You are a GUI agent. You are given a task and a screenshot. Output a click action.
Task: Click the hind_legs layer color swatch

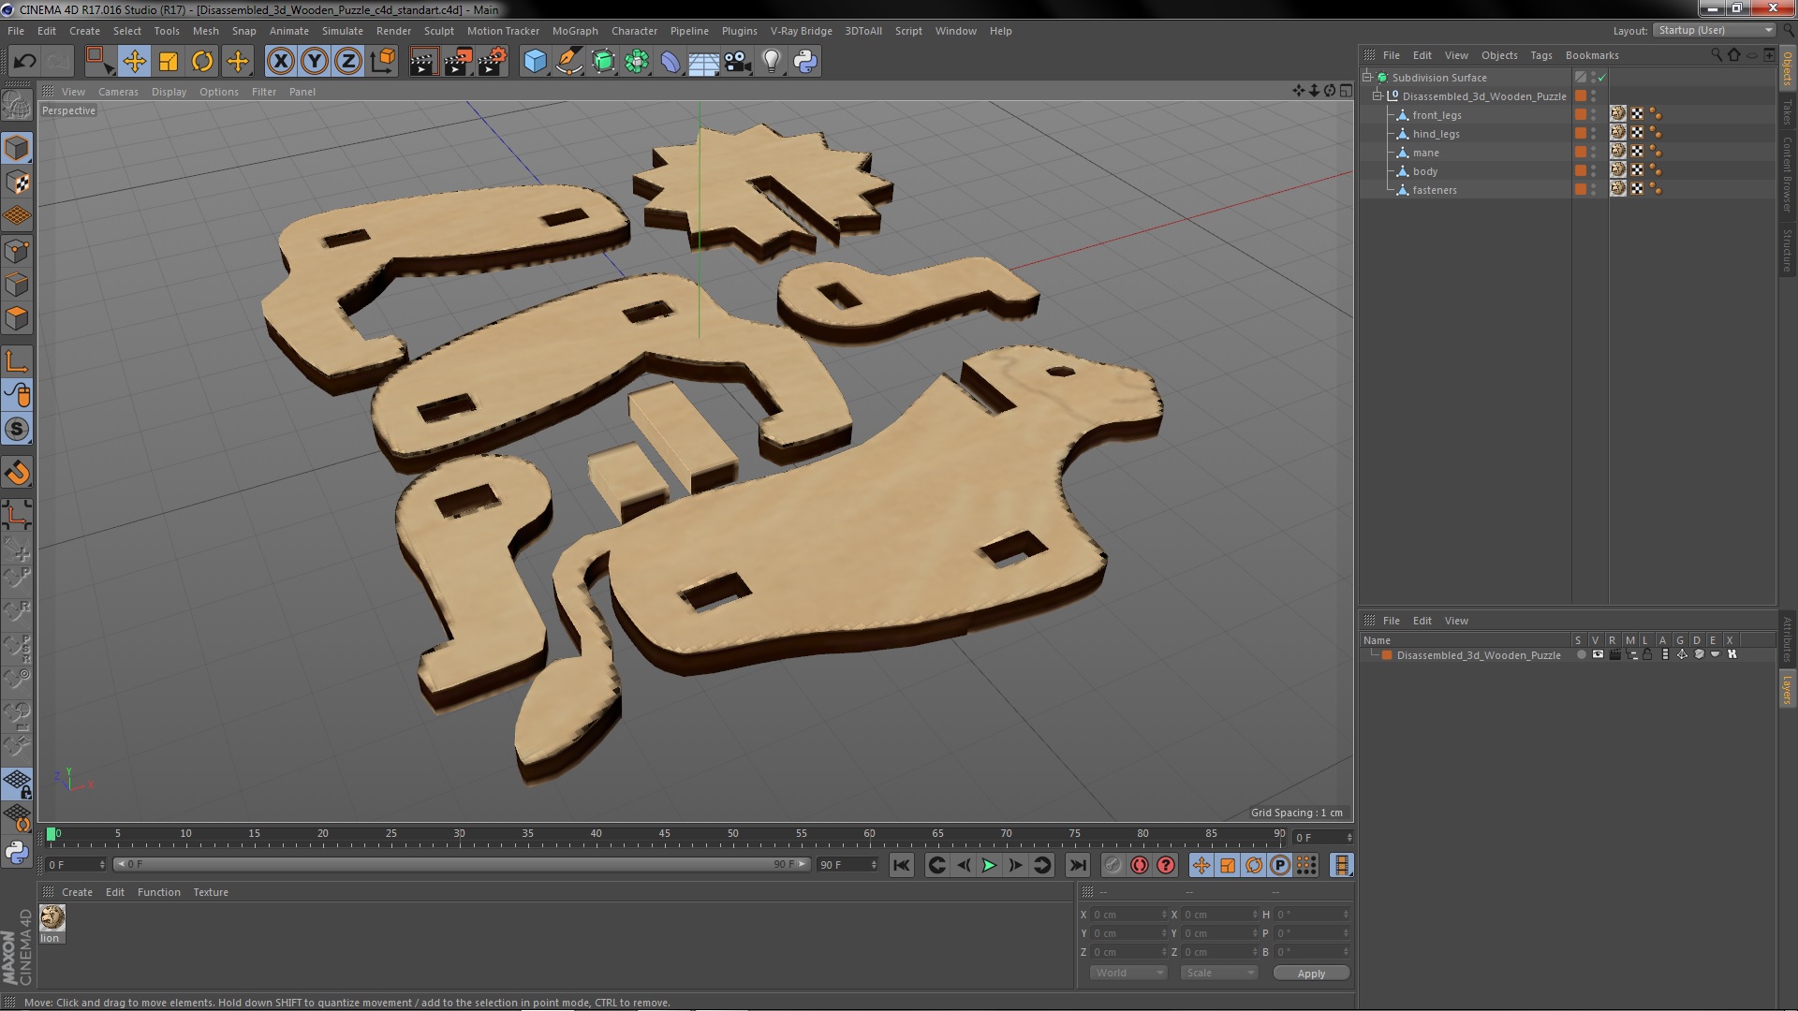1581,134
